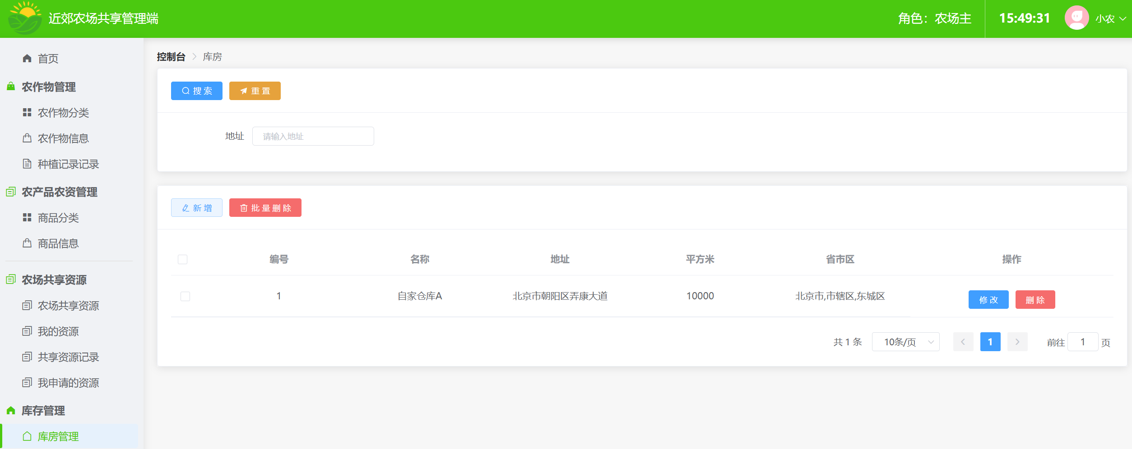This screenshot has height=449, width=1132.
Task: Click the 共 1 条 total count
Action: (848, 342)
